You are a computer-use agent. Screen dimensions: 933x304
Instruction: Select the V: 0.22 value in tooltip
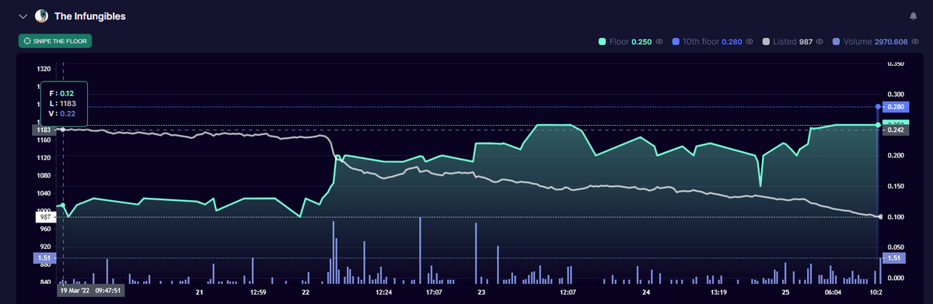pos(61,113)
